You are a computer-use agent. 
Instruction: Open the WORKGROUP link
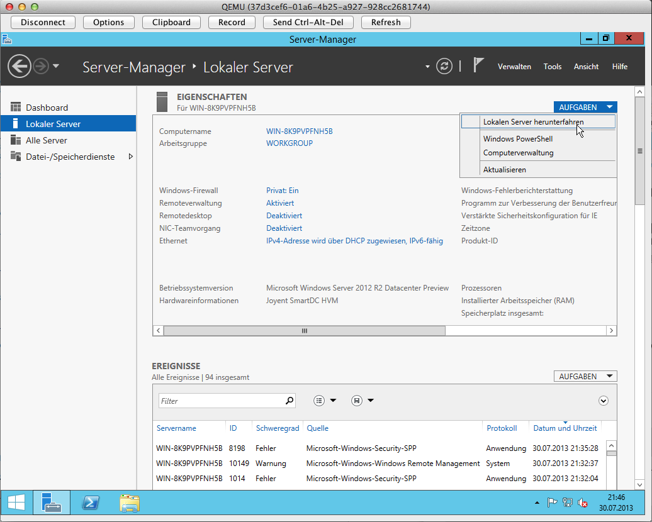289,143
